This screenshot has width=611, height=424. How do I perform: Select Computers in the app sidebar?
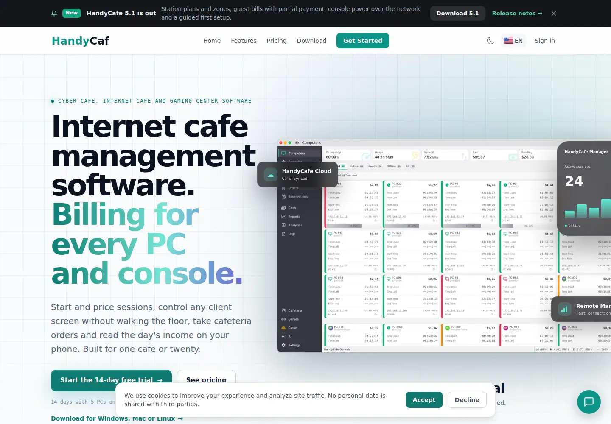tap(300, 153)
